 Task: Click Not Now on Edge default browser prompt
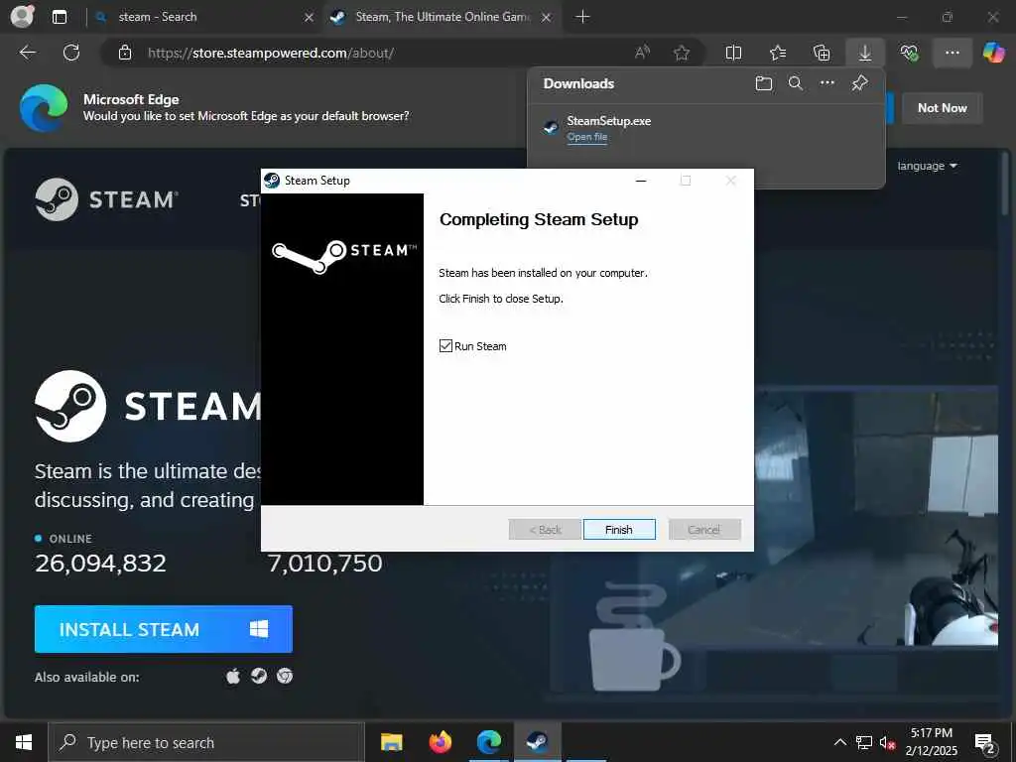943,108
